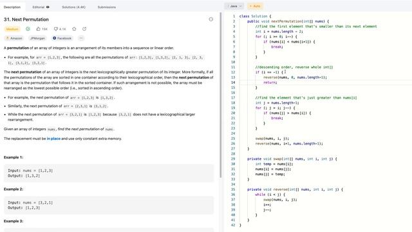Click the '//descending order, reverse whole int[]' comment
412x232 pixels.
coord(294,67)
